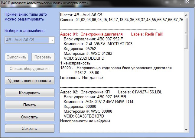Click Labels: 01V-927-156.LBL
The height and width of the screenshot is (138, 195).
(140, 92)
